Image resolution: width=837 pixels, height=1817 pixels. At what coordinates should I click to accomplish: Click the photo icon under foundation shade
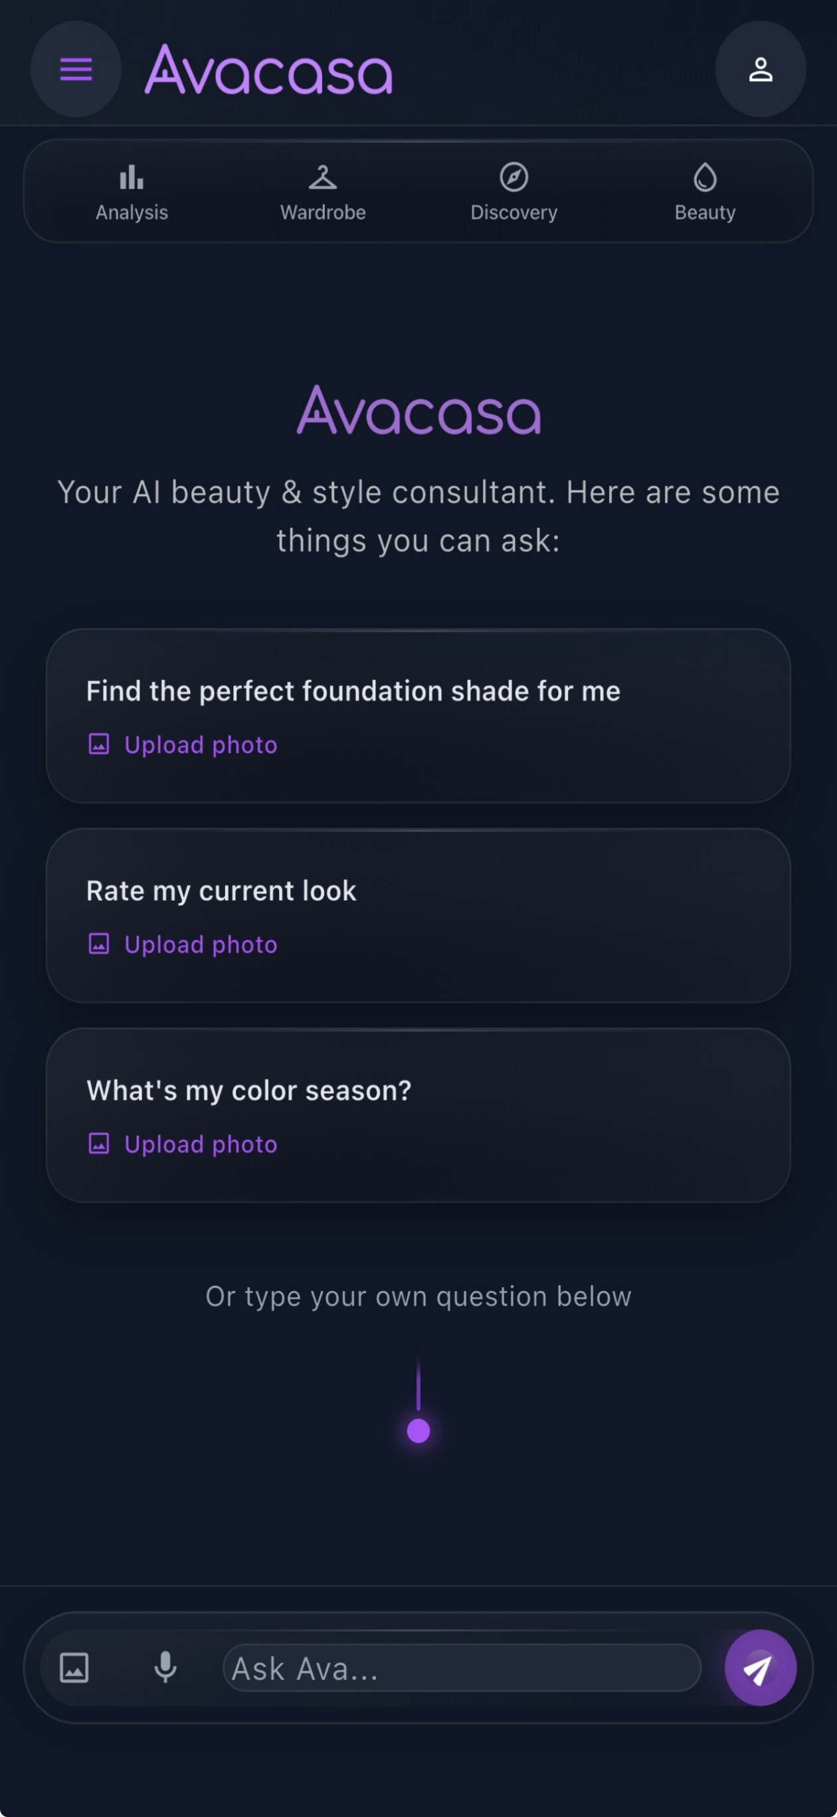[99, 744]
